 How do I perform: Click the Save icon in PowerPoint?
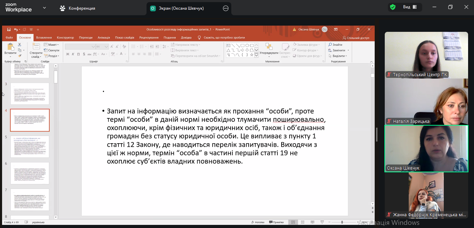pyautogui.click(x=9, y=29)
